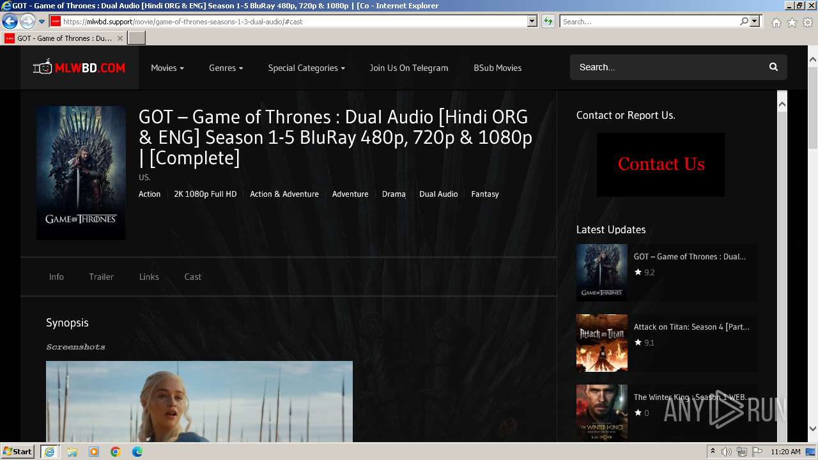Open Attack on Titan: Season 4 link
Screen dimensions: 818x460
tap(691, 327)
